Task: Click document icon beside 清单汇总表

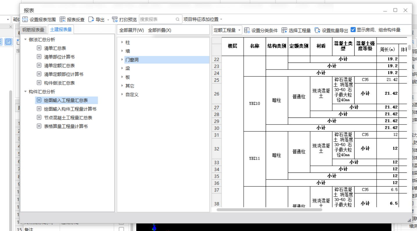Action: [x=39, y=48]
